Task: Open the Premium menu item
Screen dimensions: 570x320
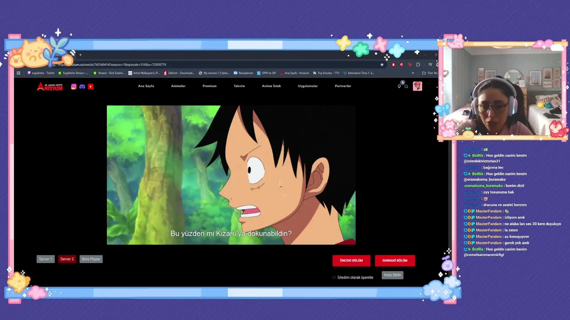Action: coord(209,86)
